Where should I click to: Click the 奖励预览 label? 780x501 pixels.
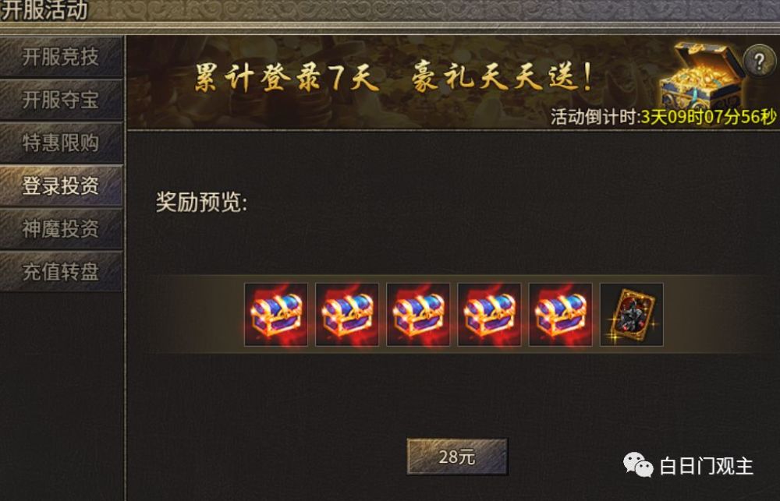(x=201, y=203)
